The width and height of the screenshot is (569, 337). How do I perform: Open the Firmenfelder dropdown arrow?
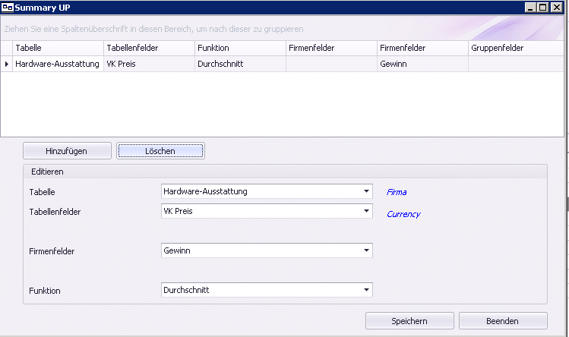click(366, 250)
